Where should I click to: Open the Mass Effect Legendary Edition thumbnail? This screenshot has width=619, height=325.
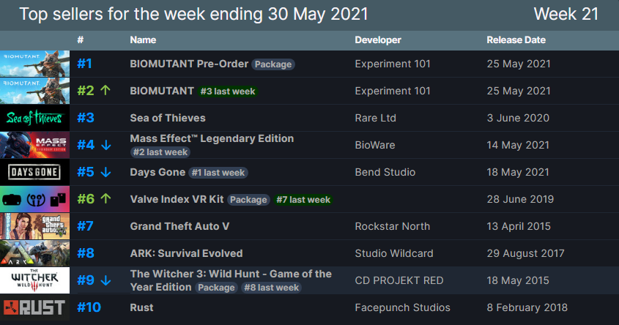tap(35, 145)
